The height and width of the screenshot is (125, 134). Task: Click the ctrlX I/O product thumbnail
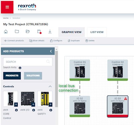point(28,99)
